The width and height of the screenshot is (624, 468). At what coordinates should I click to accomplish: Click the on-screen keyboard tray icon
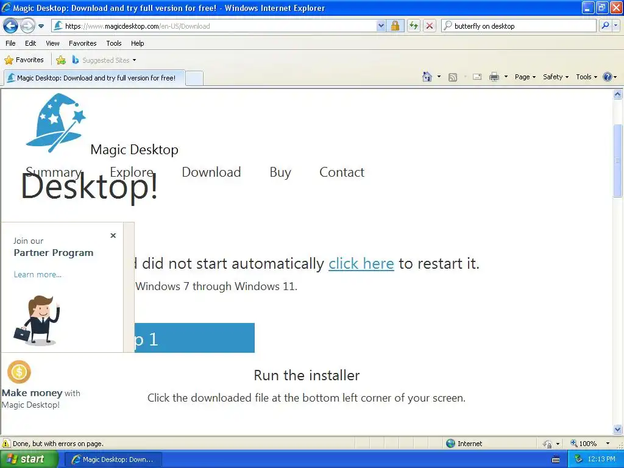(x=556, y=459)
